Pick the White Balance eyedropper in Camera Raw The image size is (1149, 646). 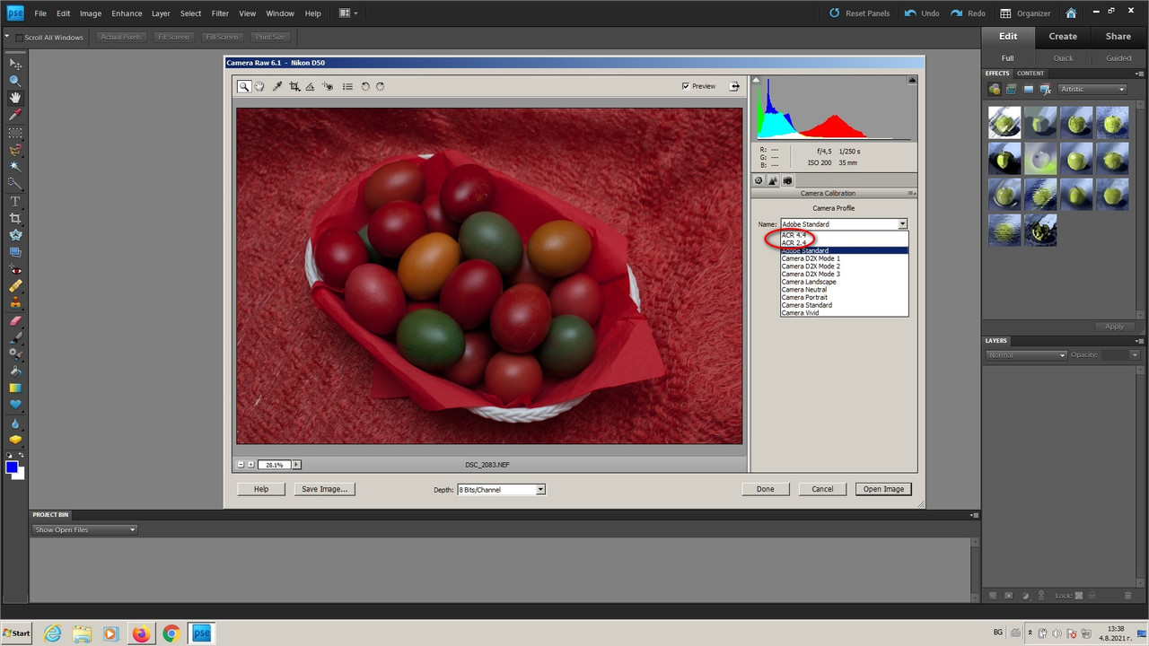277,86
